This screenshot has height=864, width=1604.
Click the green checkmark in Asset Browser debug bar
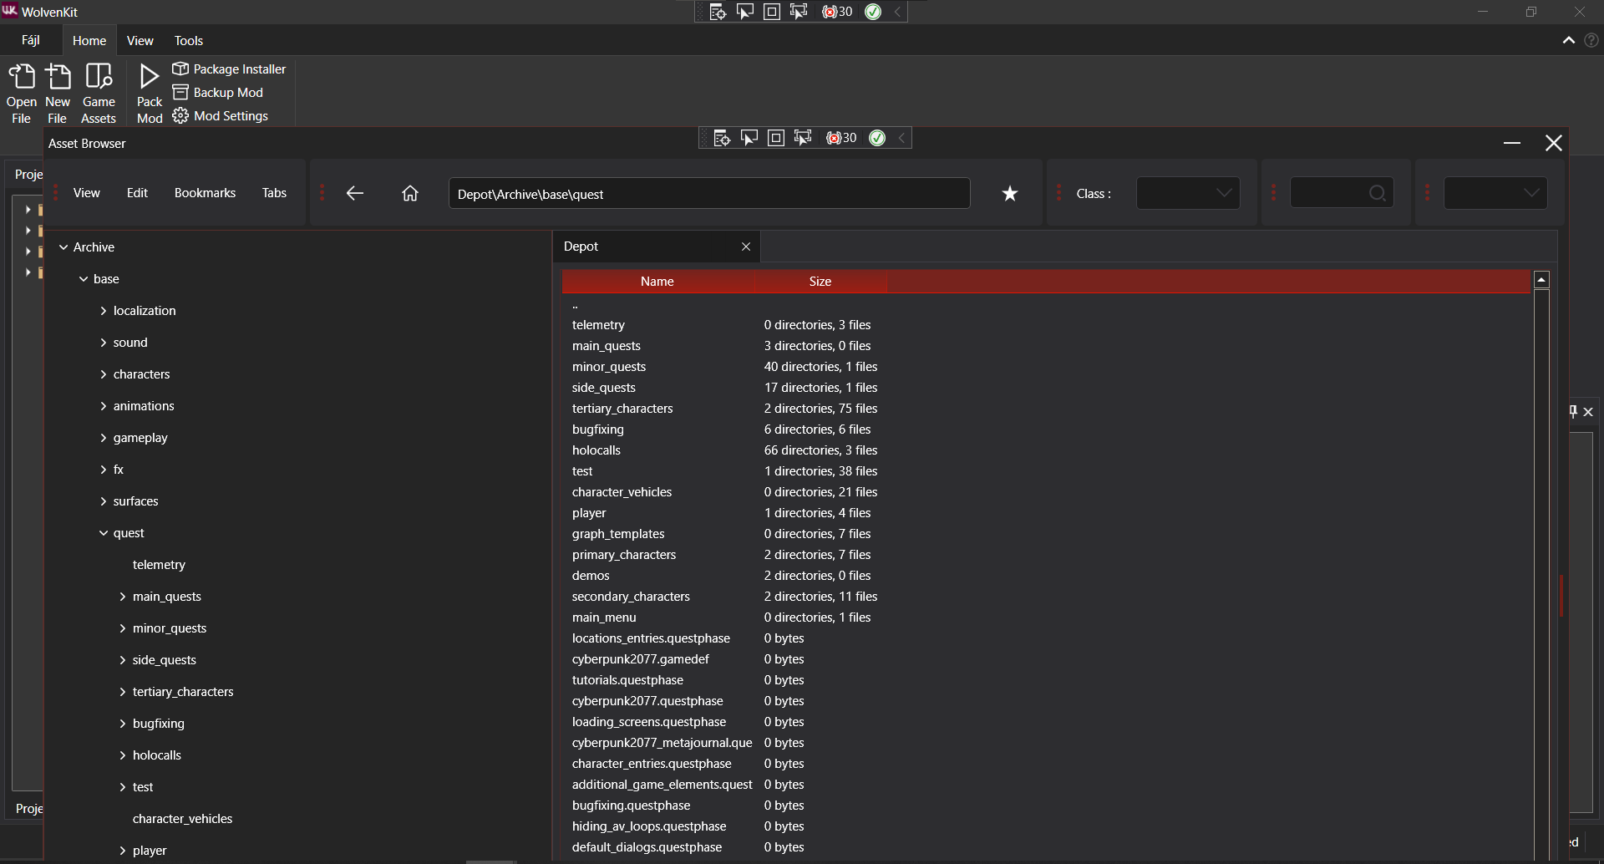[x=877, y=138]
